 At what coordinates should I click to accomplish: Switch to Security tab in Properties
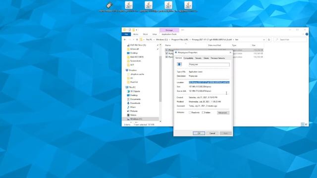tap(198, 58)
